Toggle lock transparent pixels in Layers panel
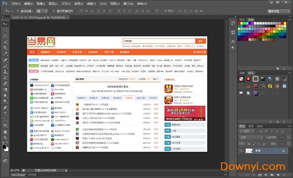Viewport: 293px width, 178px height. pyautogui.click(x=249, y=144)
